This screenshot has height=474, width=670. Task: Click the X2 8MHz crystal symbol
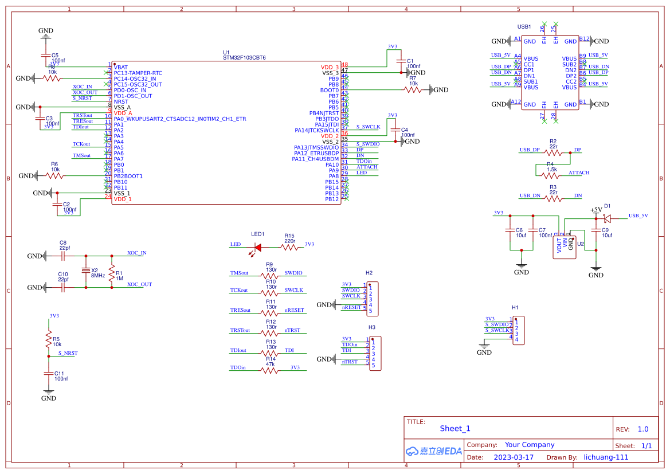click(86, 271)
